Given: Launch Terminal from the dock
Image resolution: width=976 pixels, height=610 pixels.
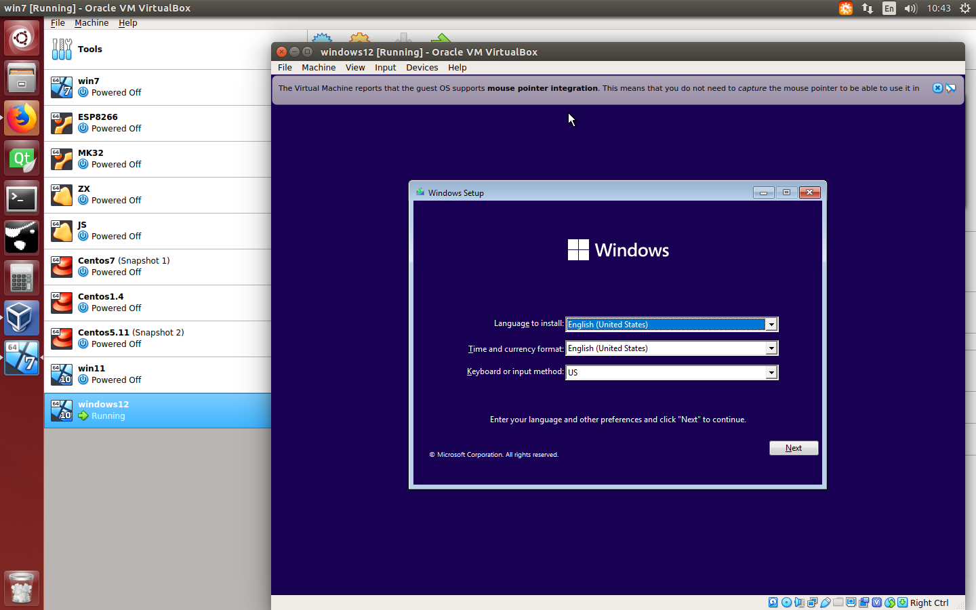Looking at the screenshot, I should 22,199.
